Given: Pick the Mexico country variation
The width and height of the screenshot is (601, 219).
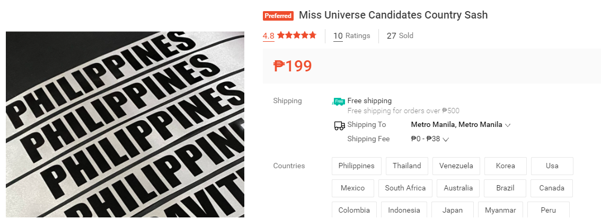Looking at the screenshot, I should coord(352,188).
